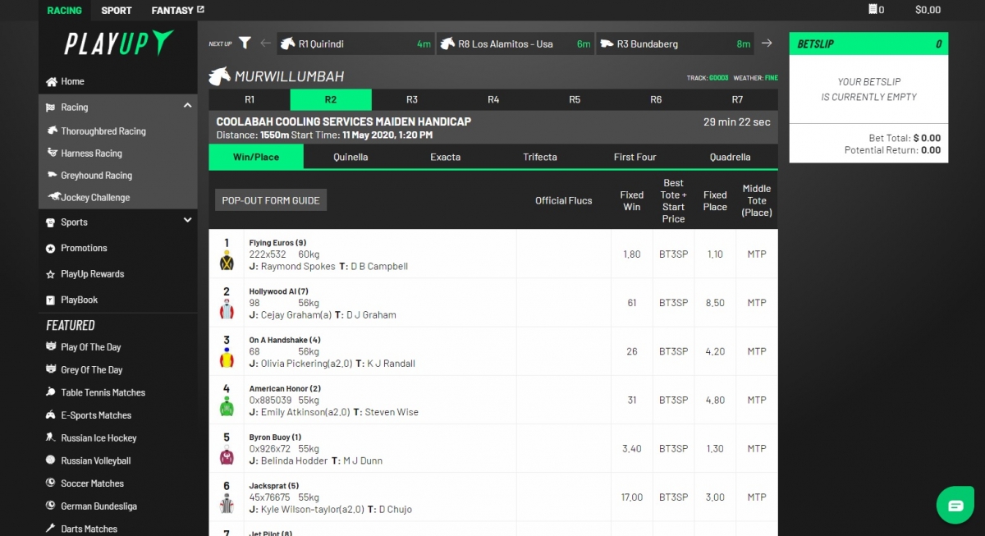The image size is (985, 536).
Task: Select race tab R6
Action: point(656,99)
